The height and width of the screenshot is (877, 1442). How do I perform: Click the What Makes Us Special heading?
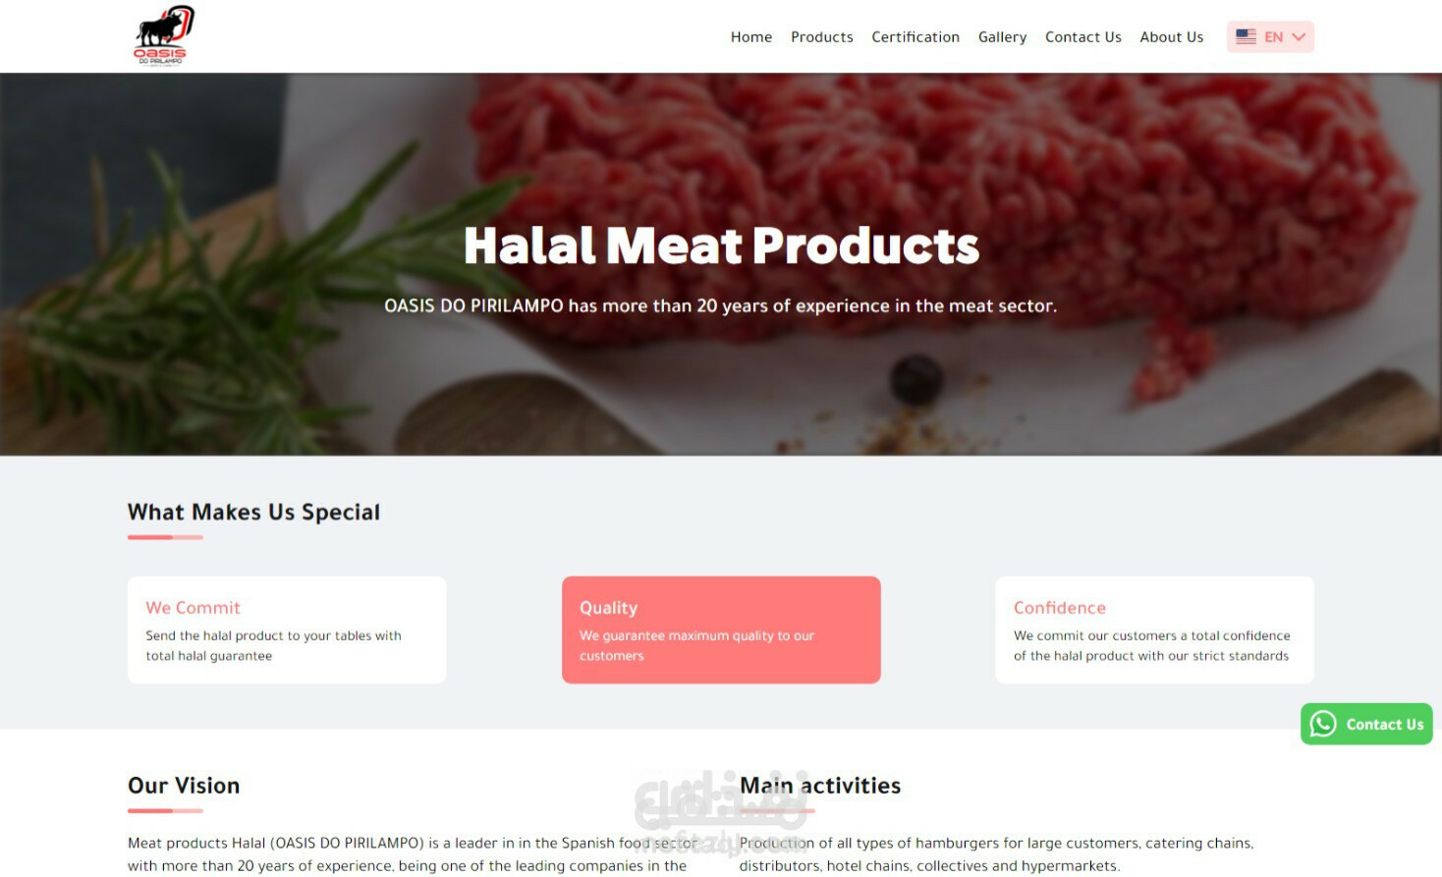point(253,512)
